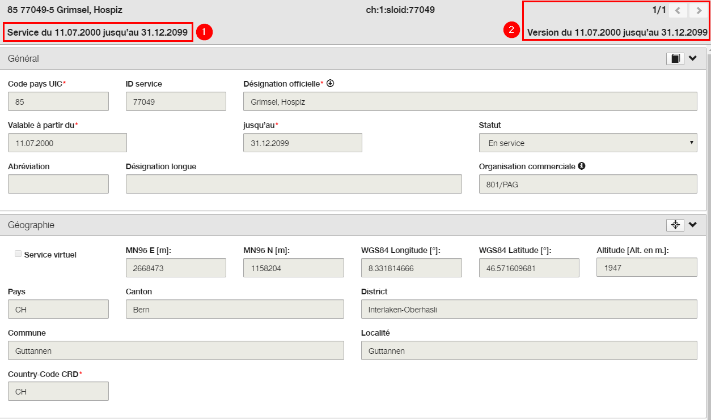Go to previous version arrow
Viewport: 711px width, 420px height.
[x=678, y=11]
